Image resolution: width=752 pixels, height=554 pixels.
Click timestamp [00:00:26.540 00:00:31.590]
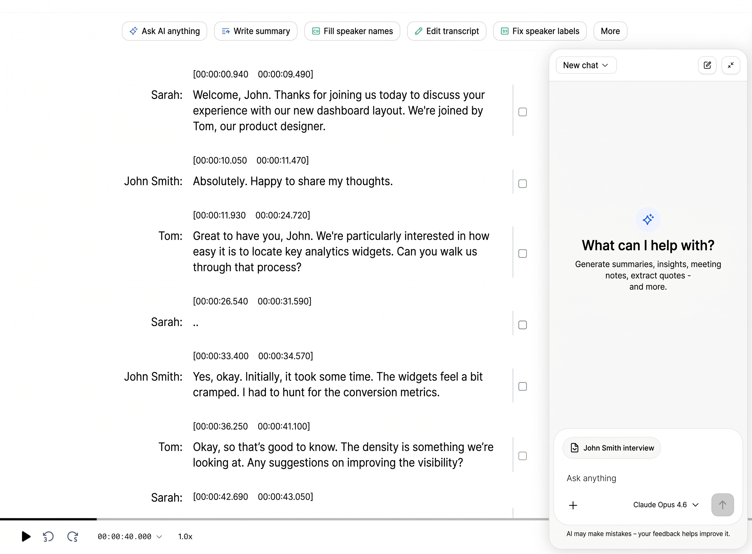tap(252, 301)
